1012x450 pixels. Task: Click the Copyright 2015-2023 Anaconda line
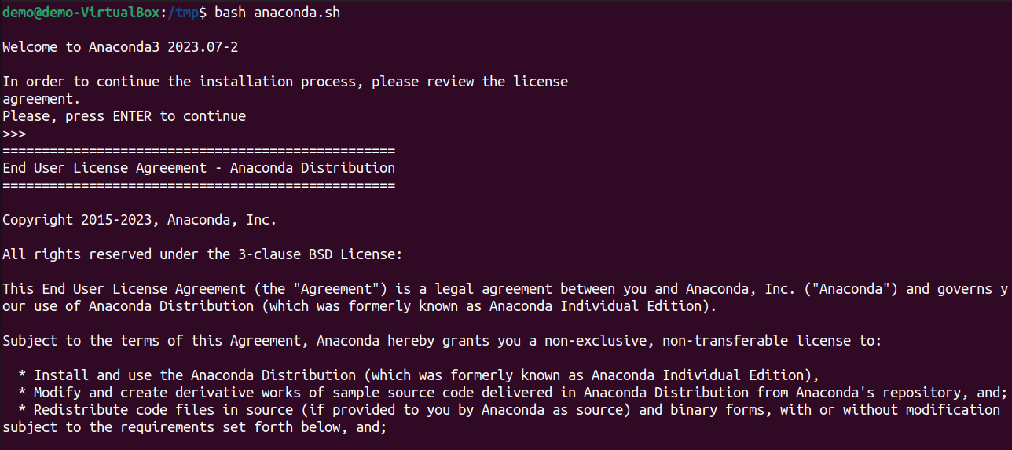[x=139, y=220]
